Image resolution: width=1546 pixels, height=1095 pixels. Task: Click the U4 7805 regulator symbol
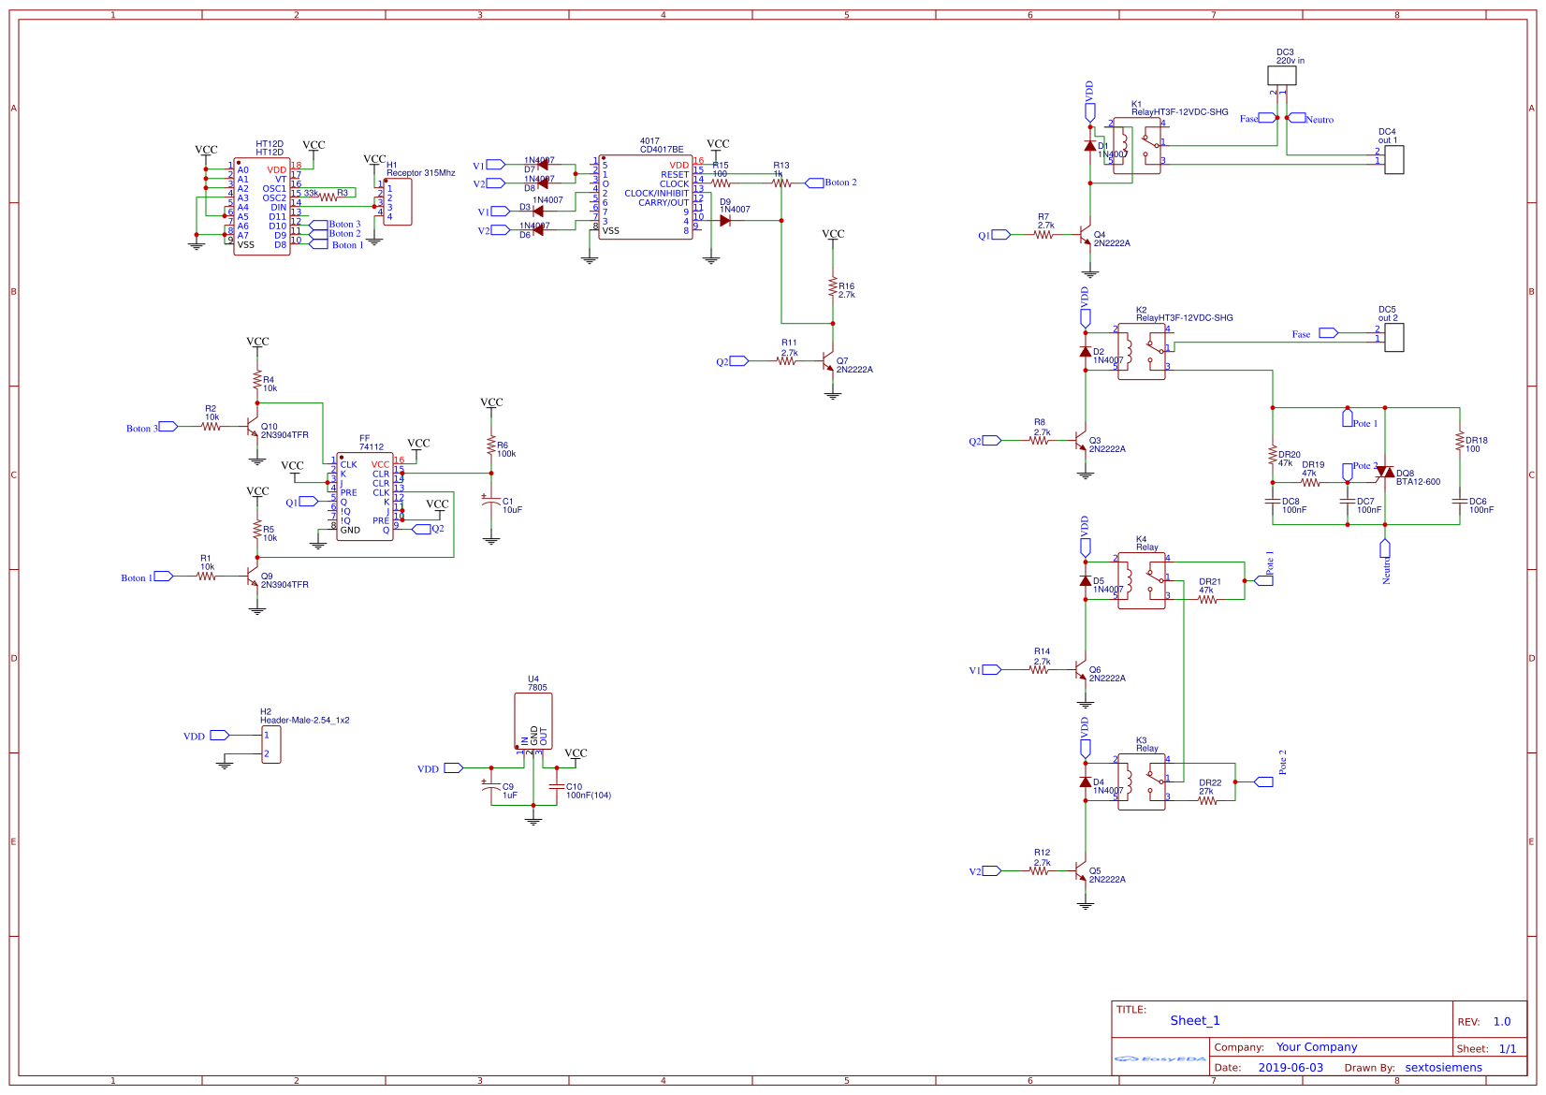click(533, 721)
